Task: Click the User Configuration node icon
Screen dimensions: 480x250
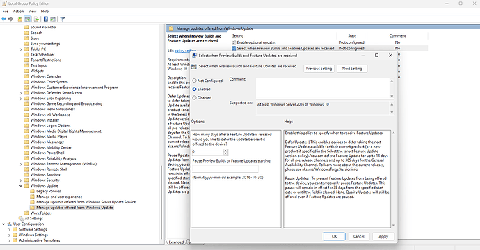Action: (x=9, y=224)
